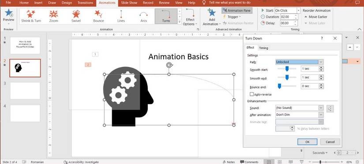This screenshot has height=164, width=364.
Task: Select slide 1 thumbnail
Action: 25,45
